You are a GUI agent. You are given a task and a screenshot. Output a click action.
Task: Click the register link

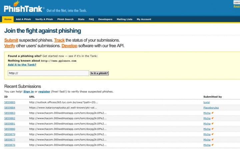(x=44, y=92)
